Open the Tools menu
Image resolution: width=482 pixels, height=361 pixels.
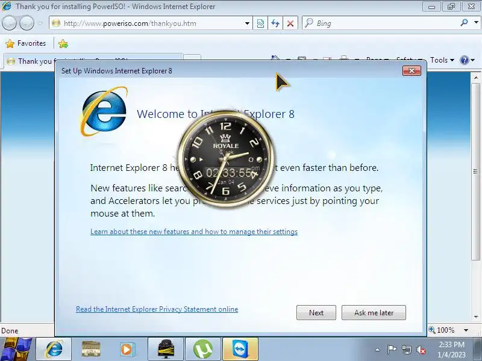442,60
